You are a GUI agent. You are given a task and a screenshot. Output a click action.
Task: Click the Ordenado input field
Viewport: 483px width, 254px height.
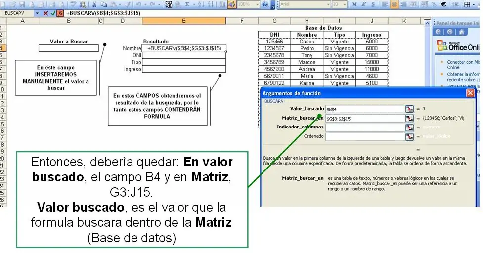click(365, 137)
